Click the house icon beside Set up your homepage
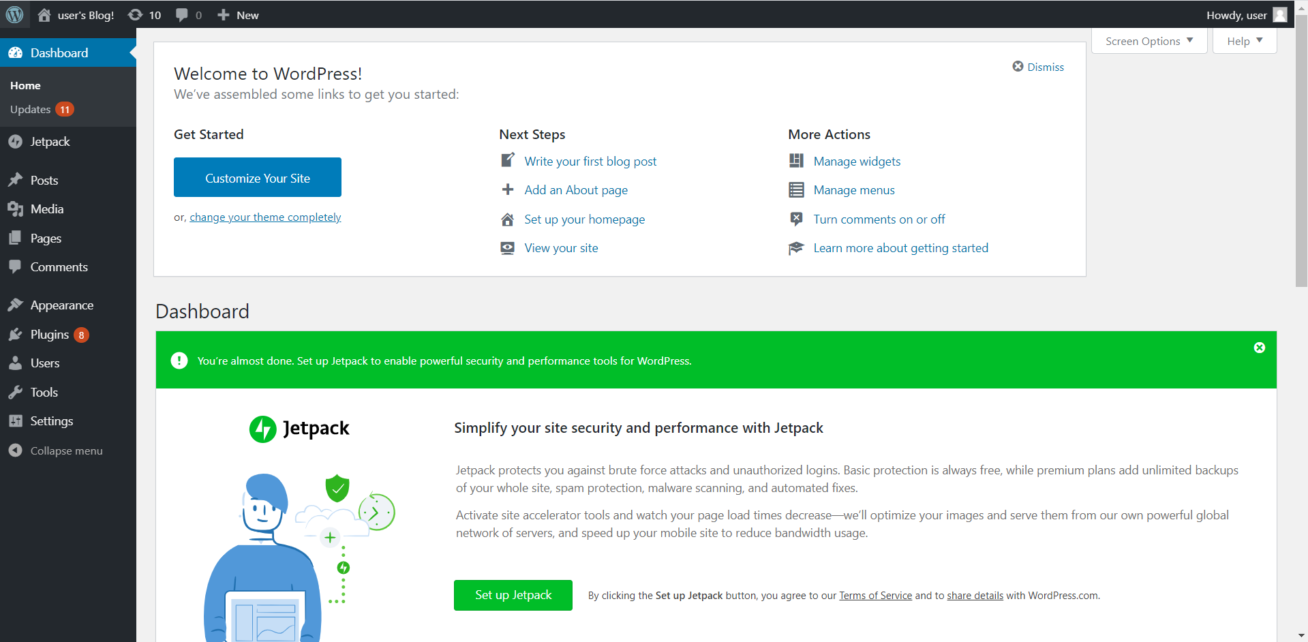This screenshot has width=1308, height=642. coord(508,219)
